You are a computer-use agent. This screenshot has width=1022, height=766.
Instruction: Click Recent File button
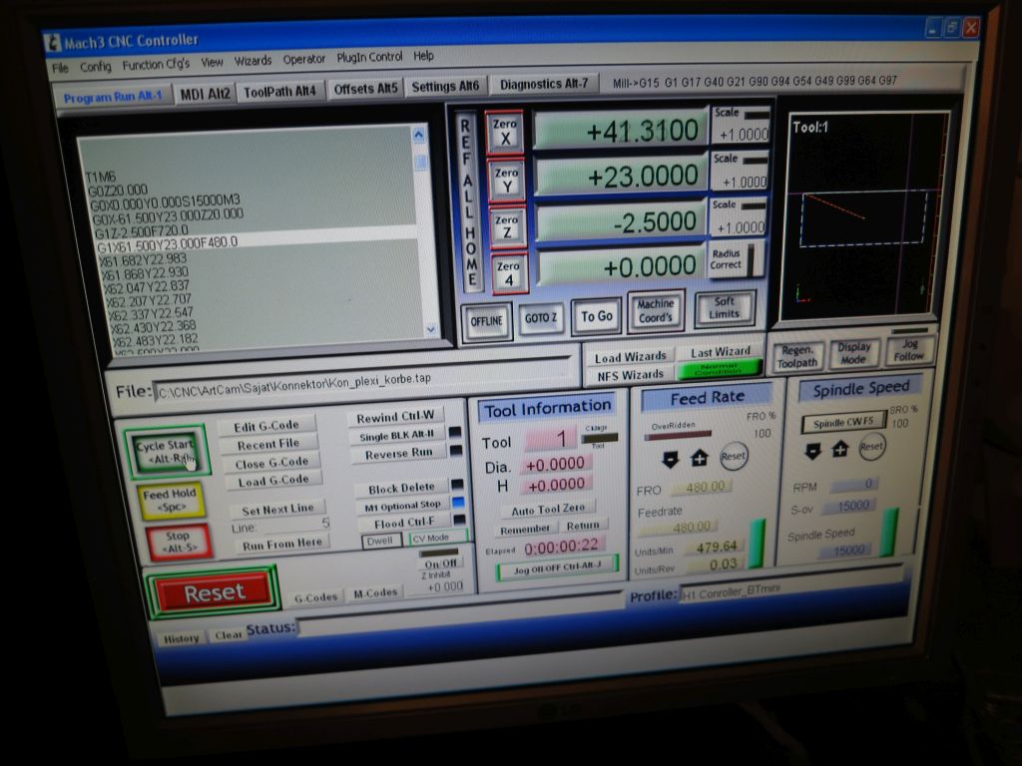coord(268,445)
